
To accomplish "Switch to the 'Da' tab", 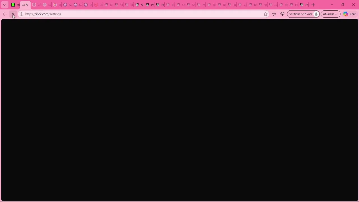I will click(x=47, y=5).
